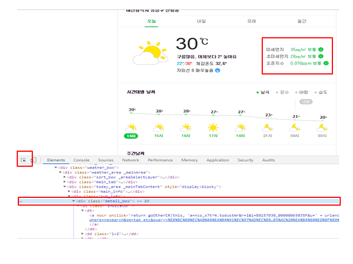The width and height of the screenshot is (353, 264).
Task: Choose the 바람 hourly view option
Action: (302, 92)
